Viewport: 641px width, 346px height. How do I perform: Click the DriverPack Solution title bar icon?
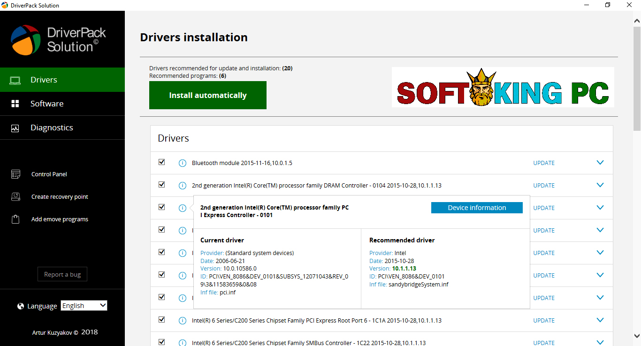(5, 5)
